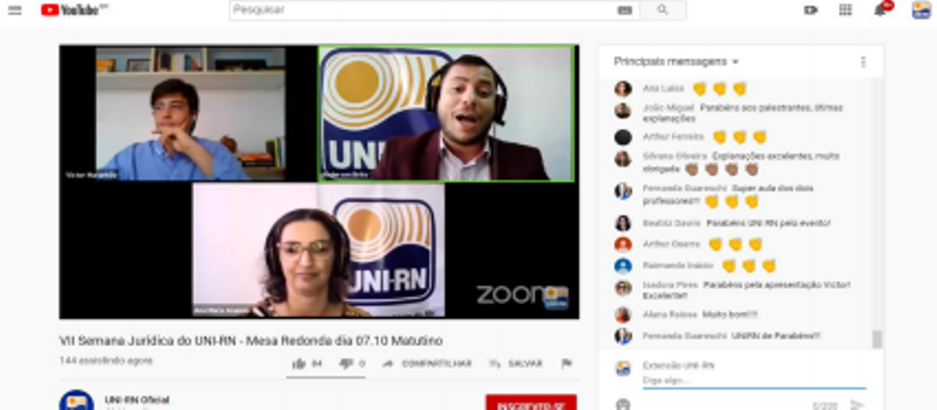The width and height of the screenshot is (937, 410).
Task: Click the Diga algo chat input
Action: [x=754, y=380]
